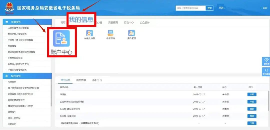Switch to 我的信息 tab
Viewport: 270px width, 130px height.
tap(81, 19)
